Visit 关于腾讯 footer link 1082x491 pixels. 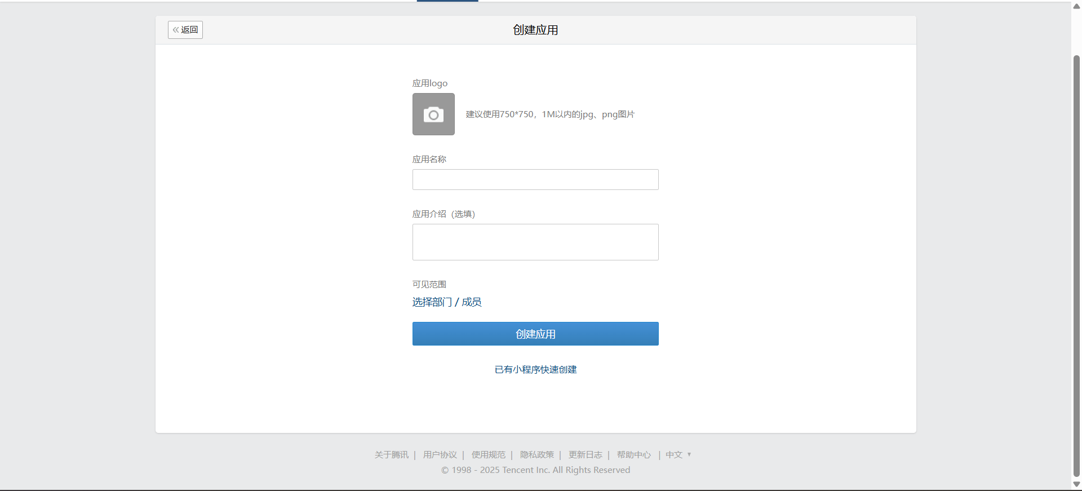pyautogui.click(x=392, y=455)
